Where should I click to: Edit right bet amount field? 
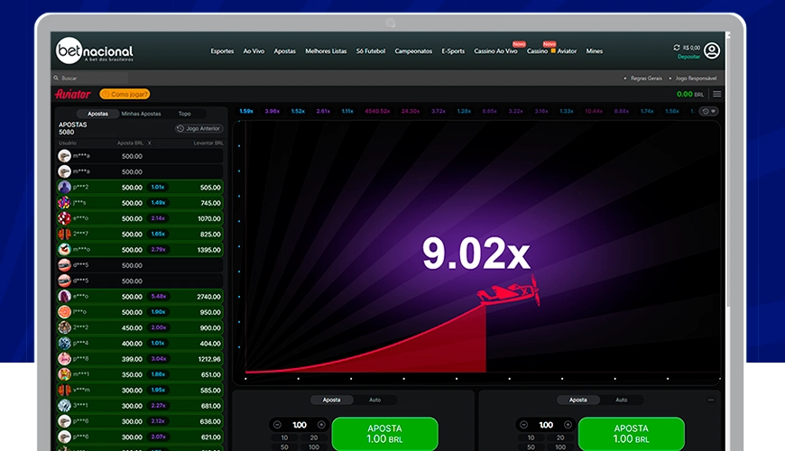pos(546,425)
